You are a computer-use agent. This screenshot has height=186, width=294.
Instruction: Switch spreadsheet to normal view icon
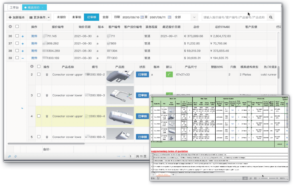(245, 178)
